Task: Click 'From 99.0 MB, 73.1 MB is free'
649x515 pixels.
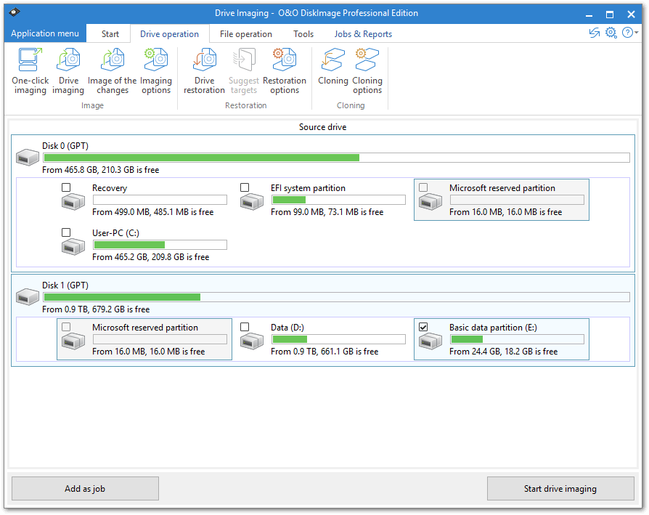Action: pos(327,212)
